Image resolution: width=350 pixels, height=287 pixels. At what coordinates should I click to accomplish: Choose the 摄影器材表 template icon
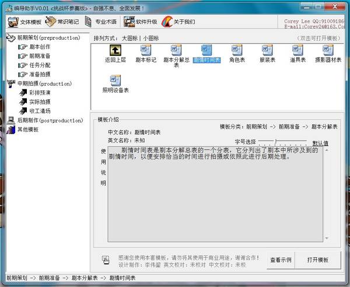coord(328,50)
